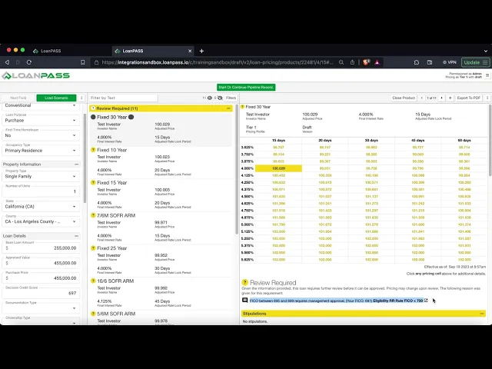492x369 pixels.
Task: Share the page via the share icon
Action: pos(352,62)
